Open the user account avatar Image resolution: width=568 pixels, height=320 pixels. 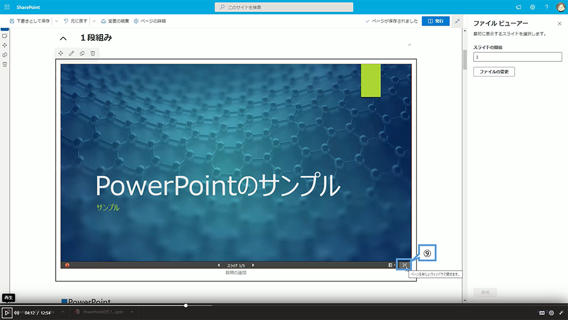561,7
